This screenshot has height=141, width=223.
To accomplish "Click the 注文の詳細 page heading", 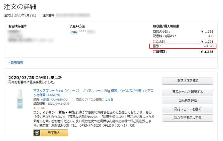I will click(x=20, y=7).
